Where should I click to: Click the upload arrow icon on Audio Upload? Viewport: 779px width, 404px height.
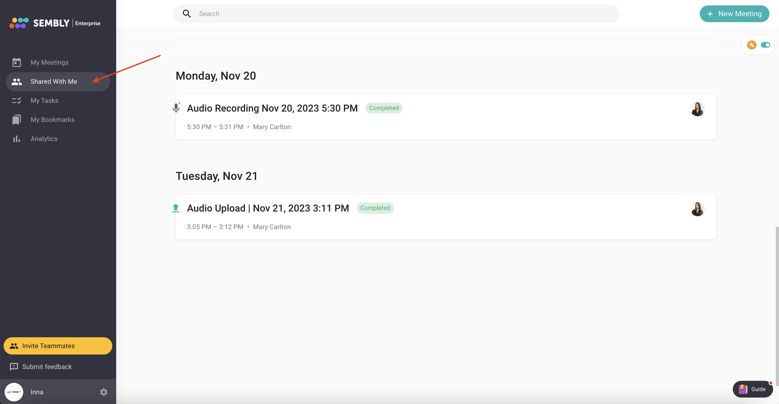(x=176, y=208)
